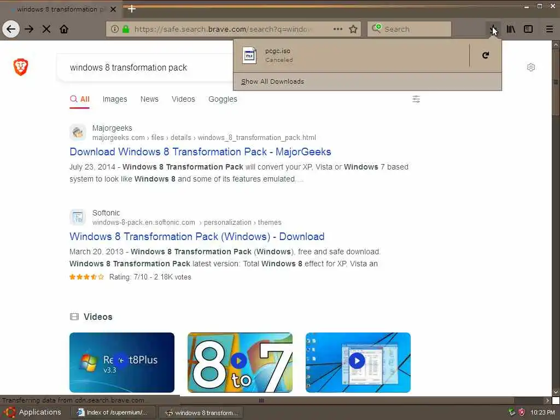The width and height of the screenshot is (560, 420).
Task: Open Brave Search settings gear
Action: point(531,67)
